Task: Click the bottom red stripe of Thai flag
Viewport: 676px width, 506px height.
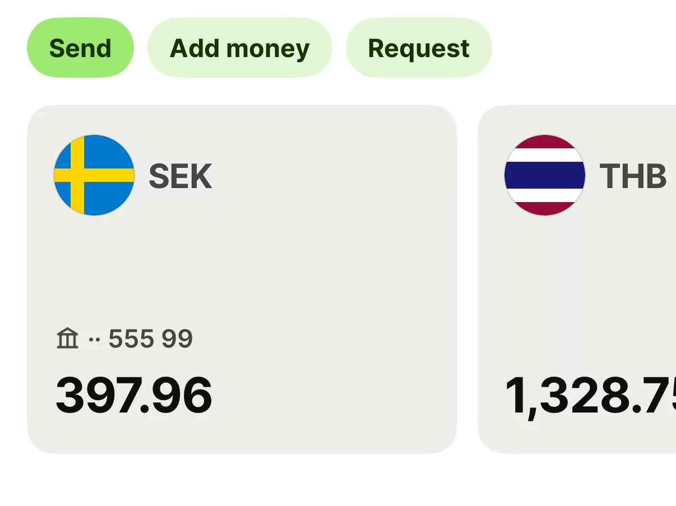Action: click(544, 208)
